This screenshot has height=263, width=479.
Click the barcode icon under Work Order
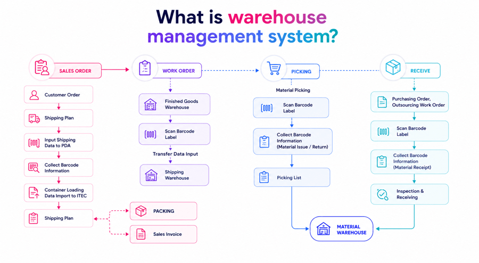pos(150,134)
